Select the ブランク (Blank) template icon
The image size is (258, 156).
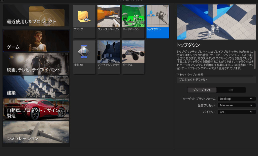pos(84,17)
